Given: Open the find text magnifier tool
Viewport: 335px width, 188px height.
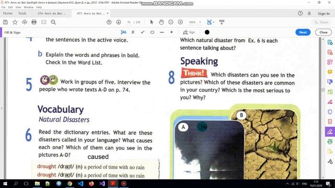Looking at the screenshot, I should tap(53, 22).
